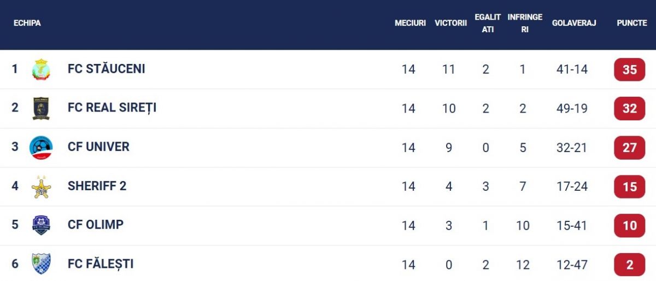Open the FC Stăuceni team name link

click(x=106, y=69)
